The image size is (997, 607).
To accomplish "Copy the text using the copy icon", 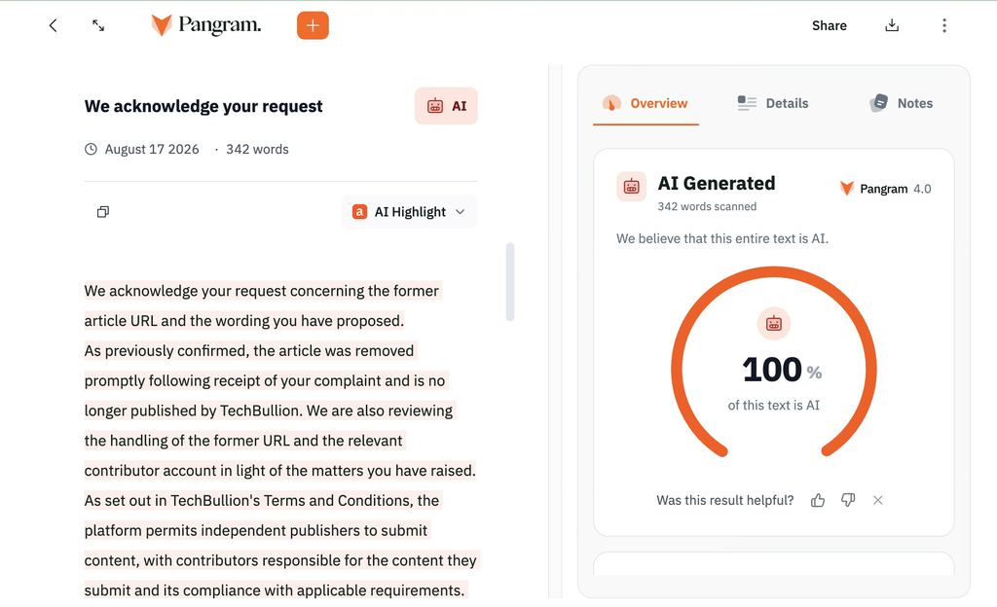I will pyautogui.click(x=103, y=211).
